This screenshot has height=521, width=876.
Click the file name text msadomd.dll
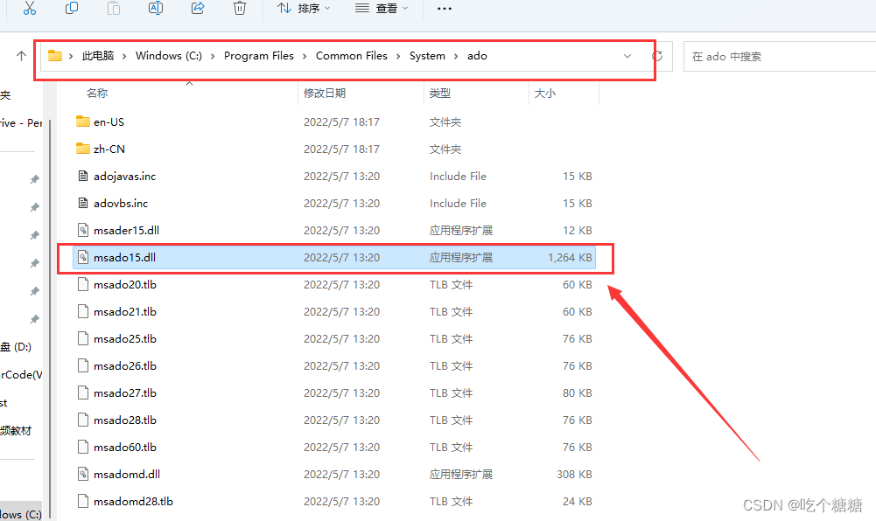click(127, 475)
